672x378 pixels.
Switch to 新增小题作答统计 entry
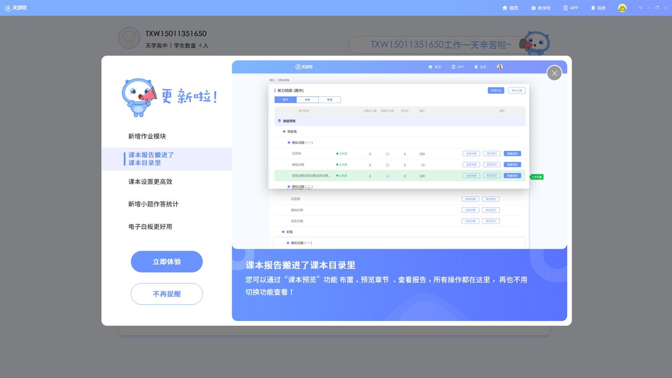(x=153, y=204)
